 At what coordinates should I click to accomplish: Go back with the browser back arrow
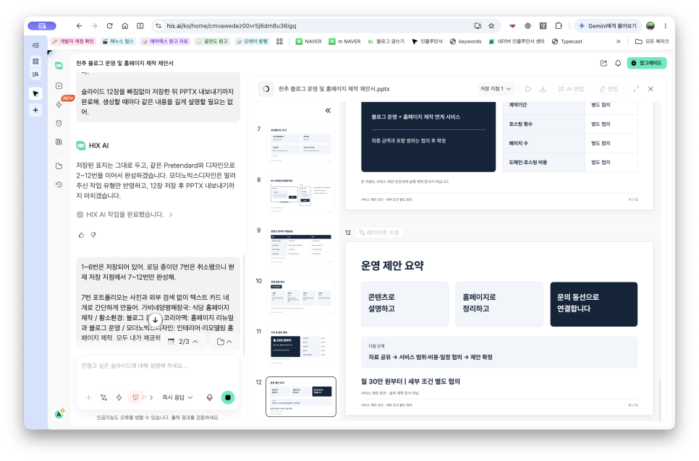point(79,26)
